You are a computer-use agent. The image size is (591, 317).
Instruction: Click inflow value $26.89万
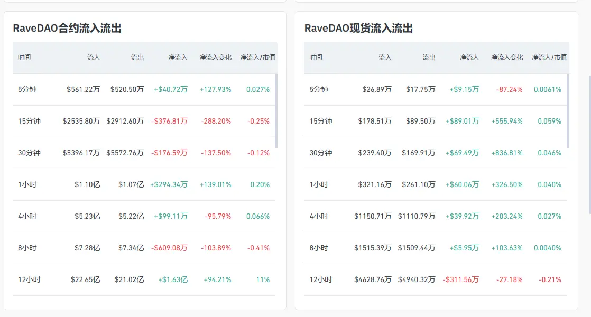(x=377, y=90)
